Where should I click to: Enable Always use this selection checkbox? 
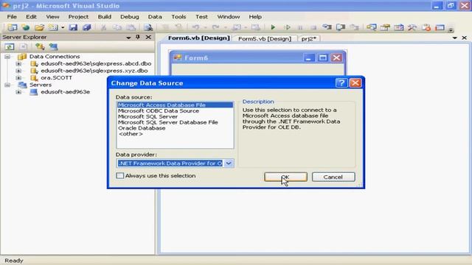[x=119, y=176]
